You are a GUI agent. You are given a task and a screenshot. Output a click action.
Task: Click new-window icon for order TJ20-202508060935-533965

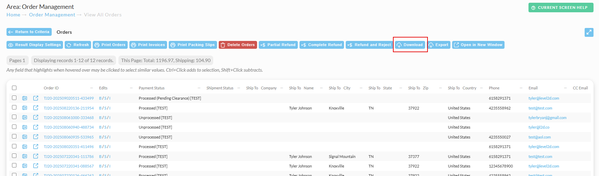pyautogui.click(x=36, y=137)
